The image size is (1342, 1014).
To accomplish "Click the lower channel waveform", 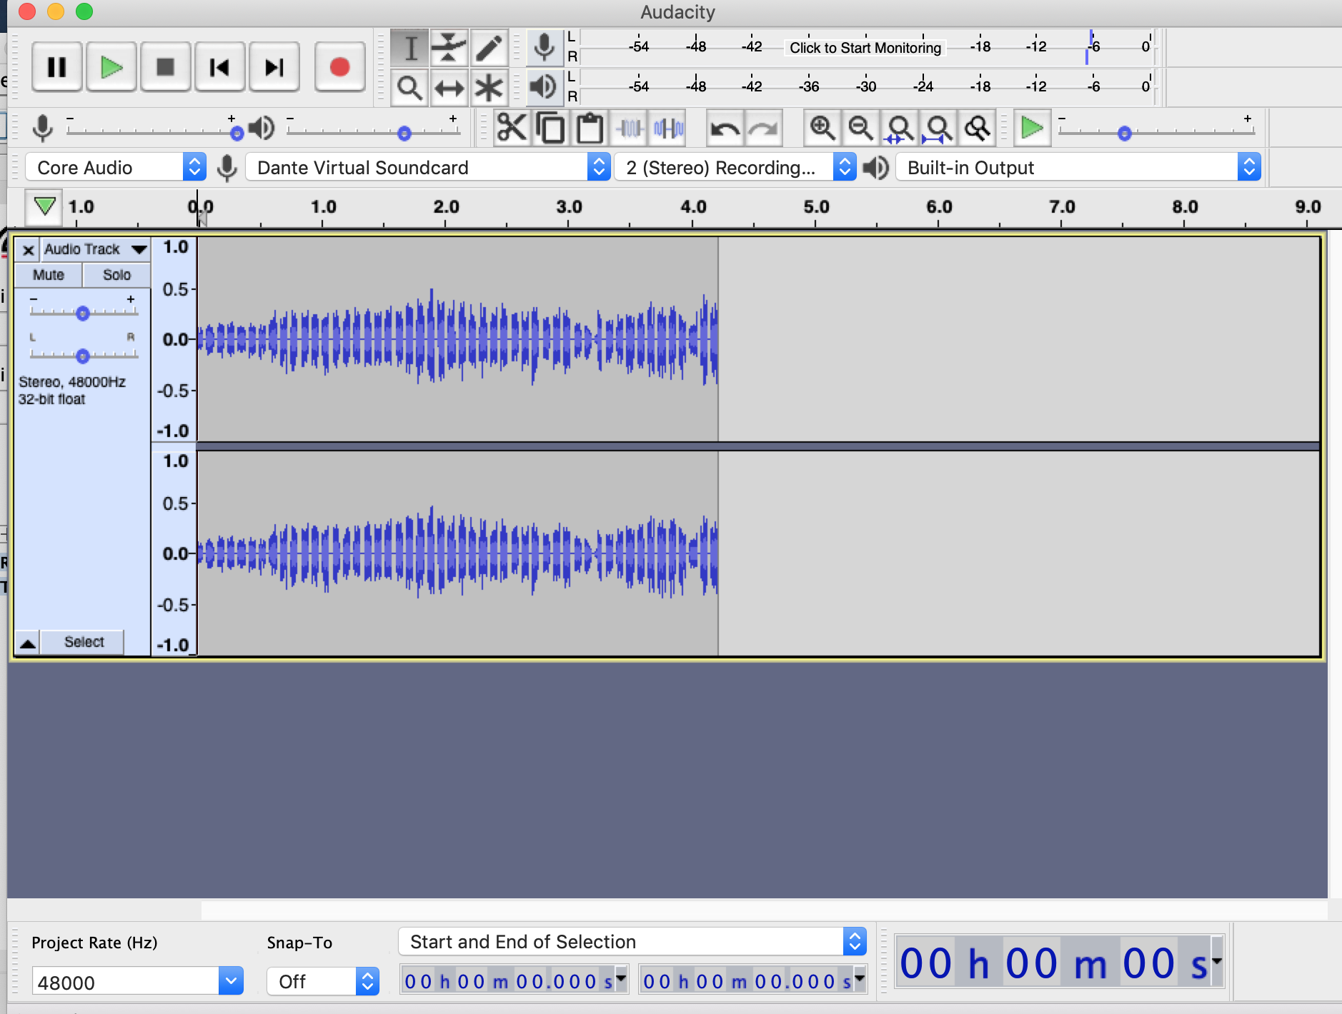I will [x=457, y=553].
